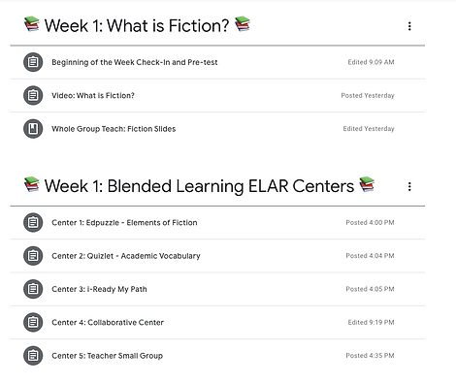Click assignment icon for Center 4: Collaborative Center

coord(33,322)
